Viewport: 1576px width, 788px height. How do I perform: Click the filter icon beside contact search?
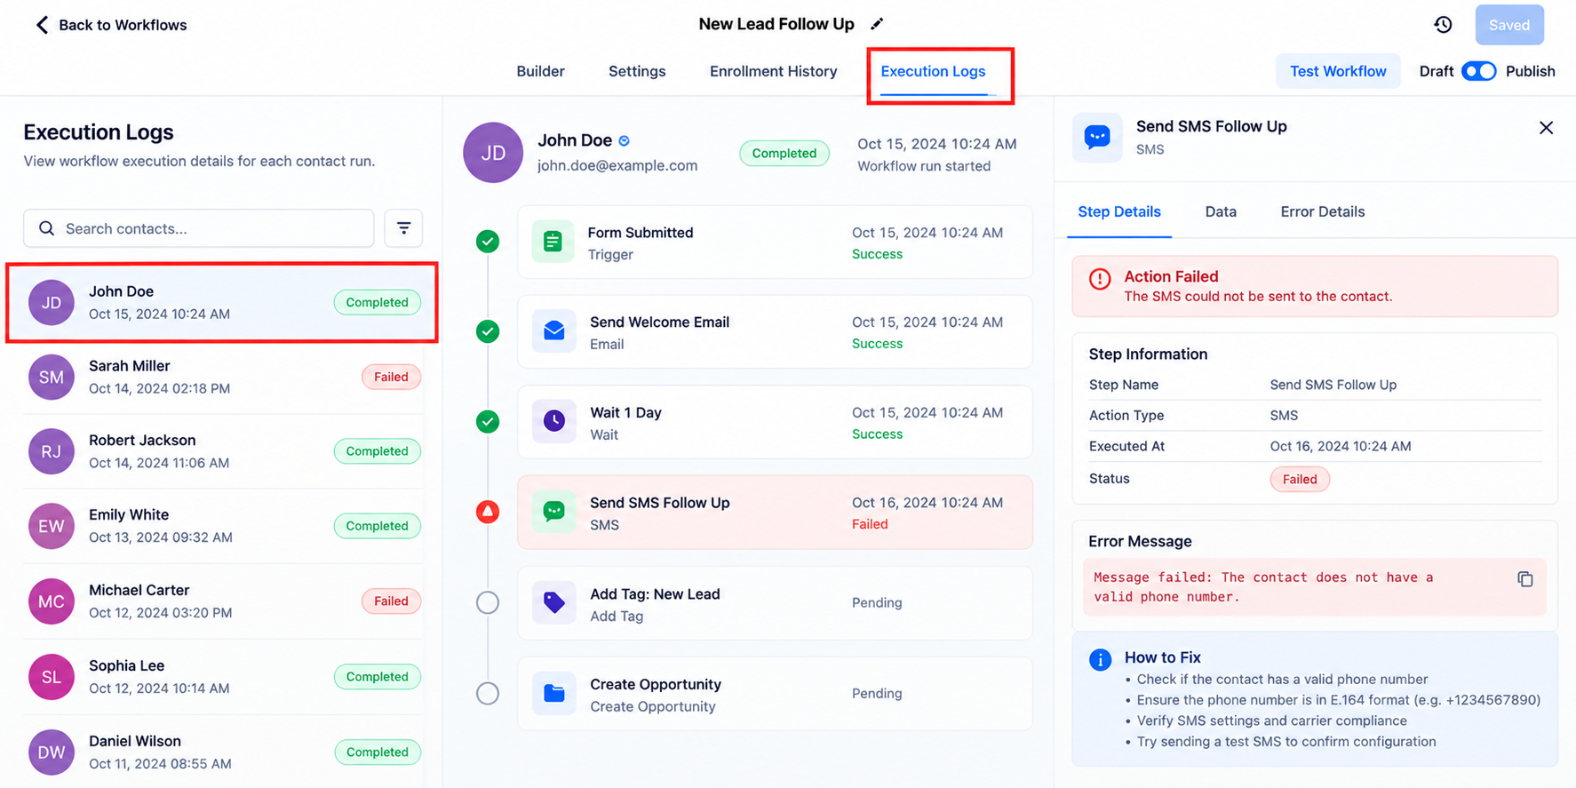(403, 228)
